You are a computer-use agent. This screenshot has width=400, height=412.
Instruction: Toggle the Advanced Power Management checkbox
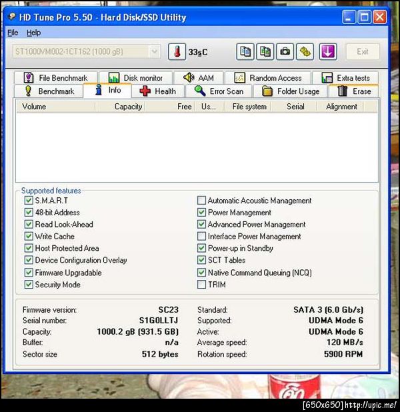201,224
